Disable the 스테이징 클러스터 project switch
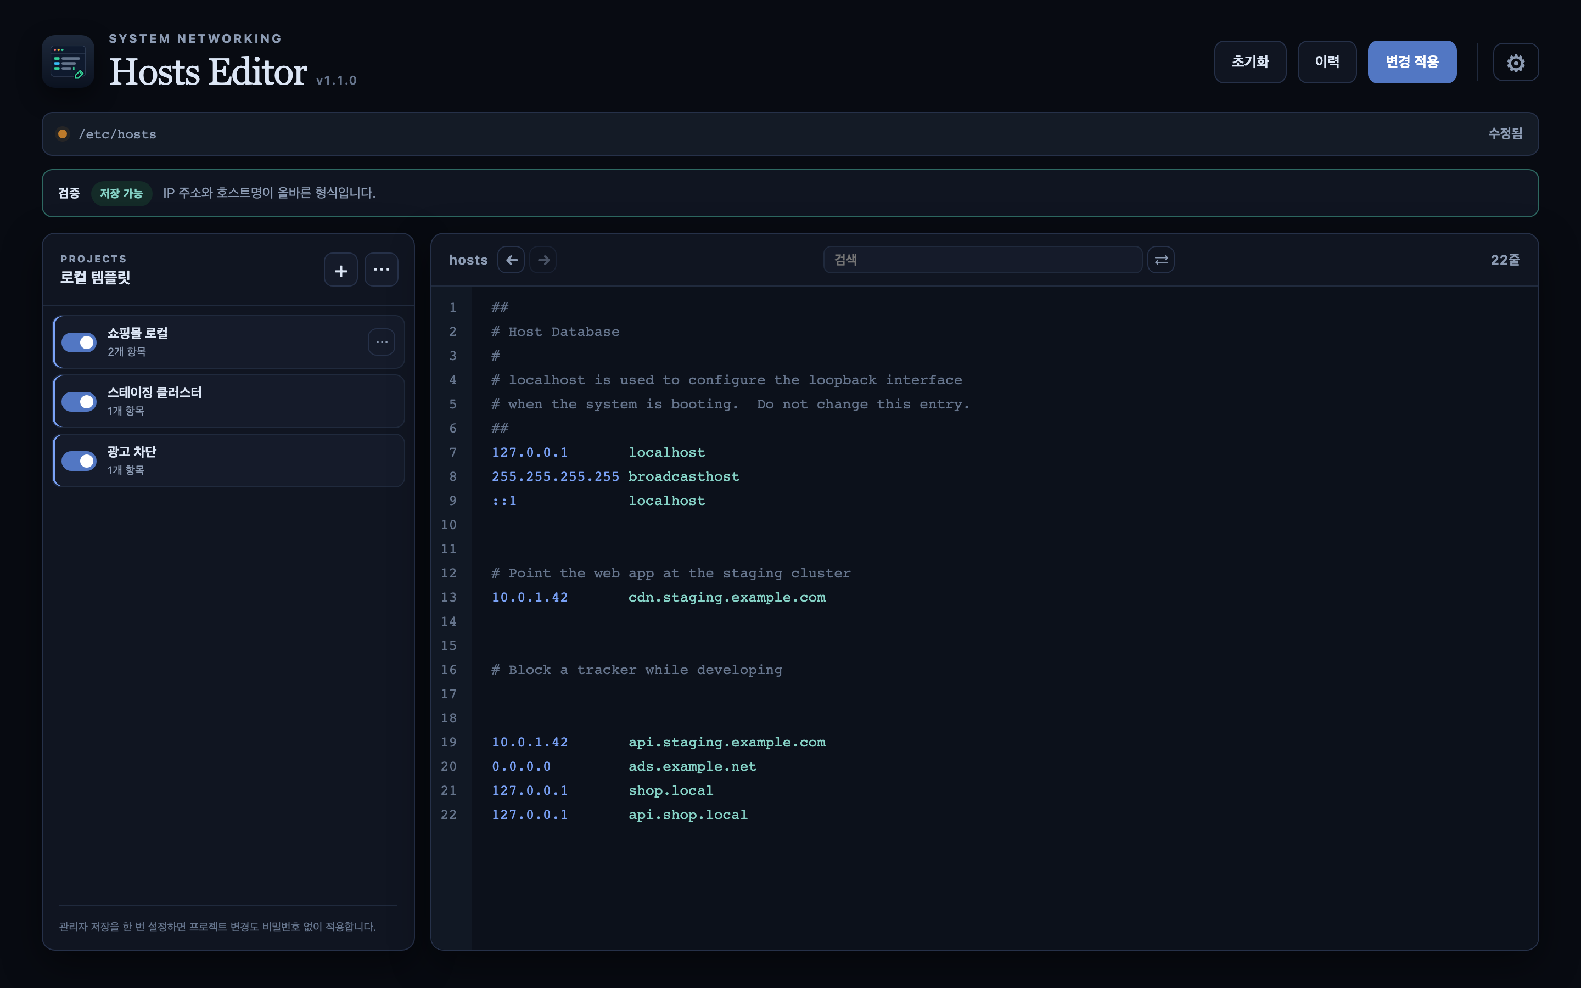The image size is (1581, 988). tap(79, 402)
